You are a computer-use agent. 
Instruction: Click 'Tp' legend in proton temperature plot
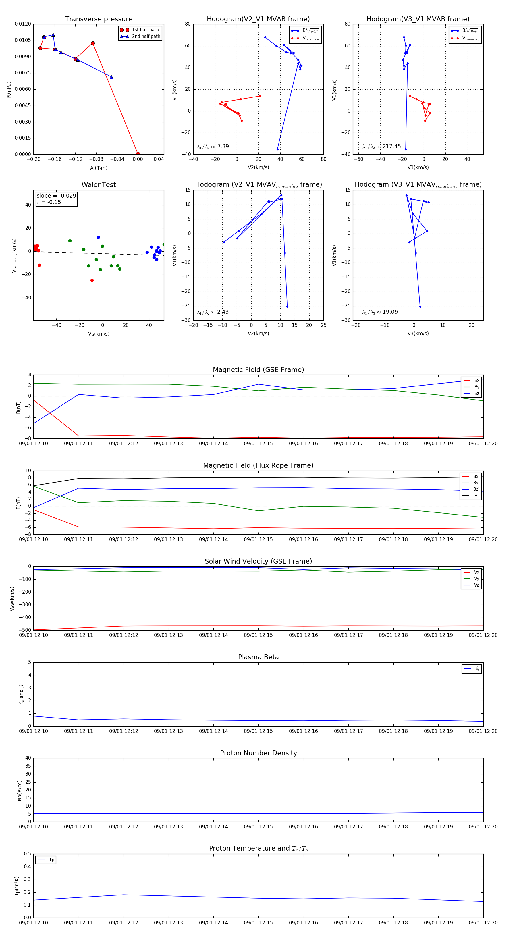click(x=46, y=860)
